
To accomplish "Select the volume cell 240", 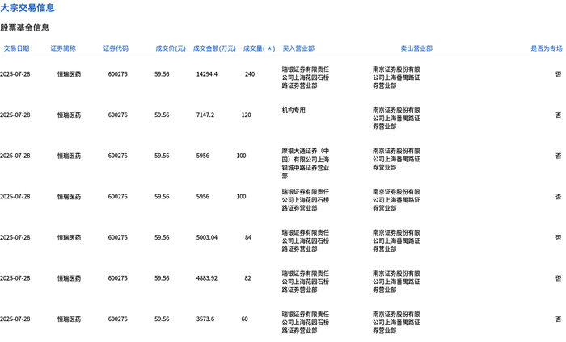I will click(x=250, y=74).
